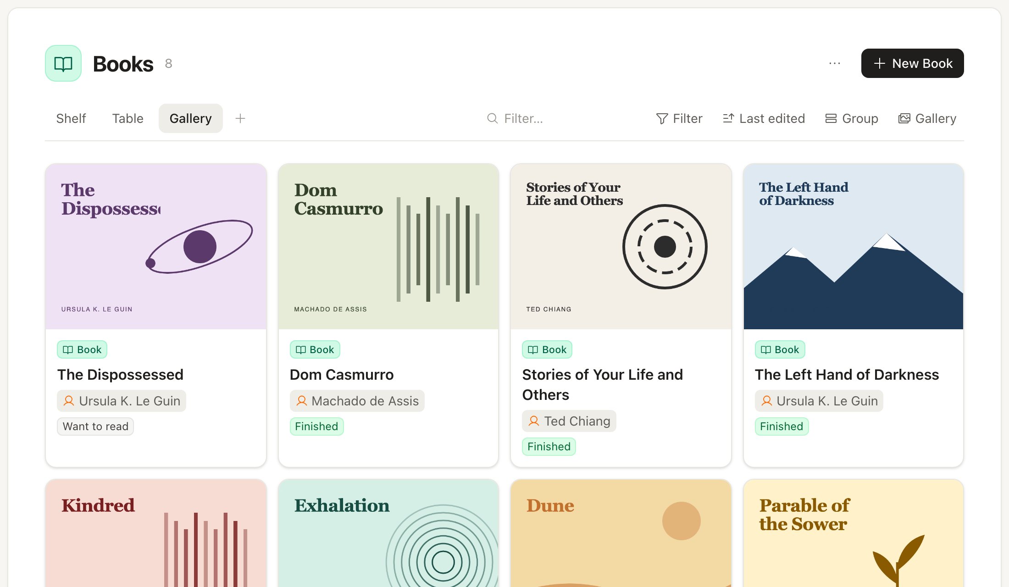1009x587 pixels.
Task: Open the Kindred book cover
Action: pyautogui.click(x=156, y=533)
